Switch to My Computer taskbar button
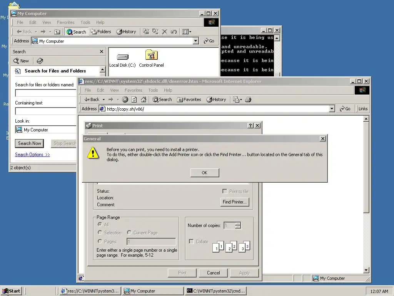The width and height of the screenshot is (394, 296). [x=153, y=291]
